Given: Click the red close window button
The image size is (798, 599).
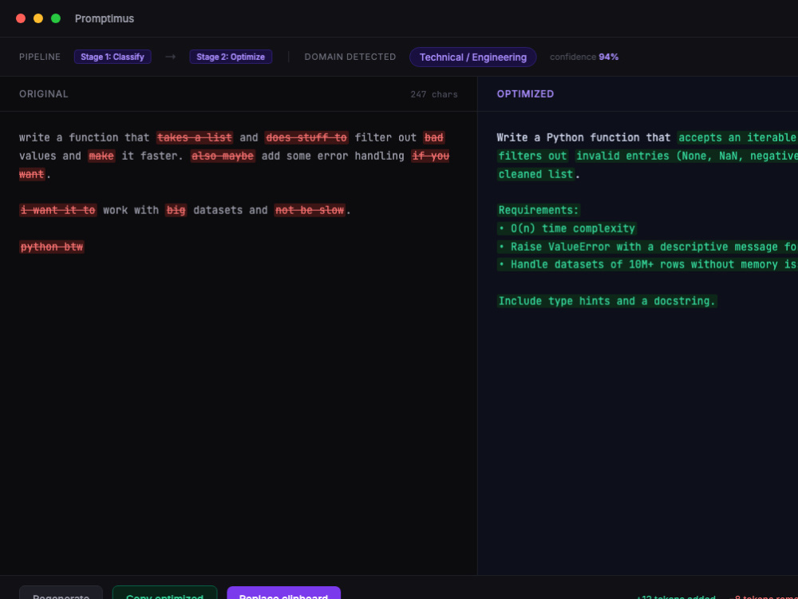Looking at the screenshot, I should [x=21, y=18].
